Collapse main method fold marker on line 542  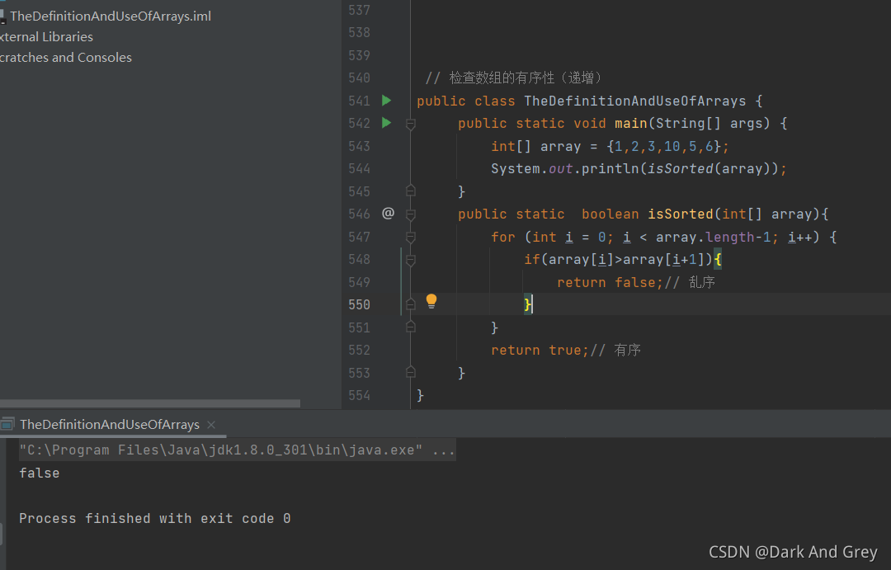pos(411,123)
